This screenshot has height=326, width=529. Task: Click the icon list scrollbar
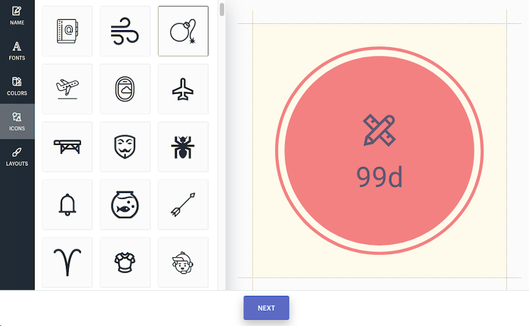[222, 10]
